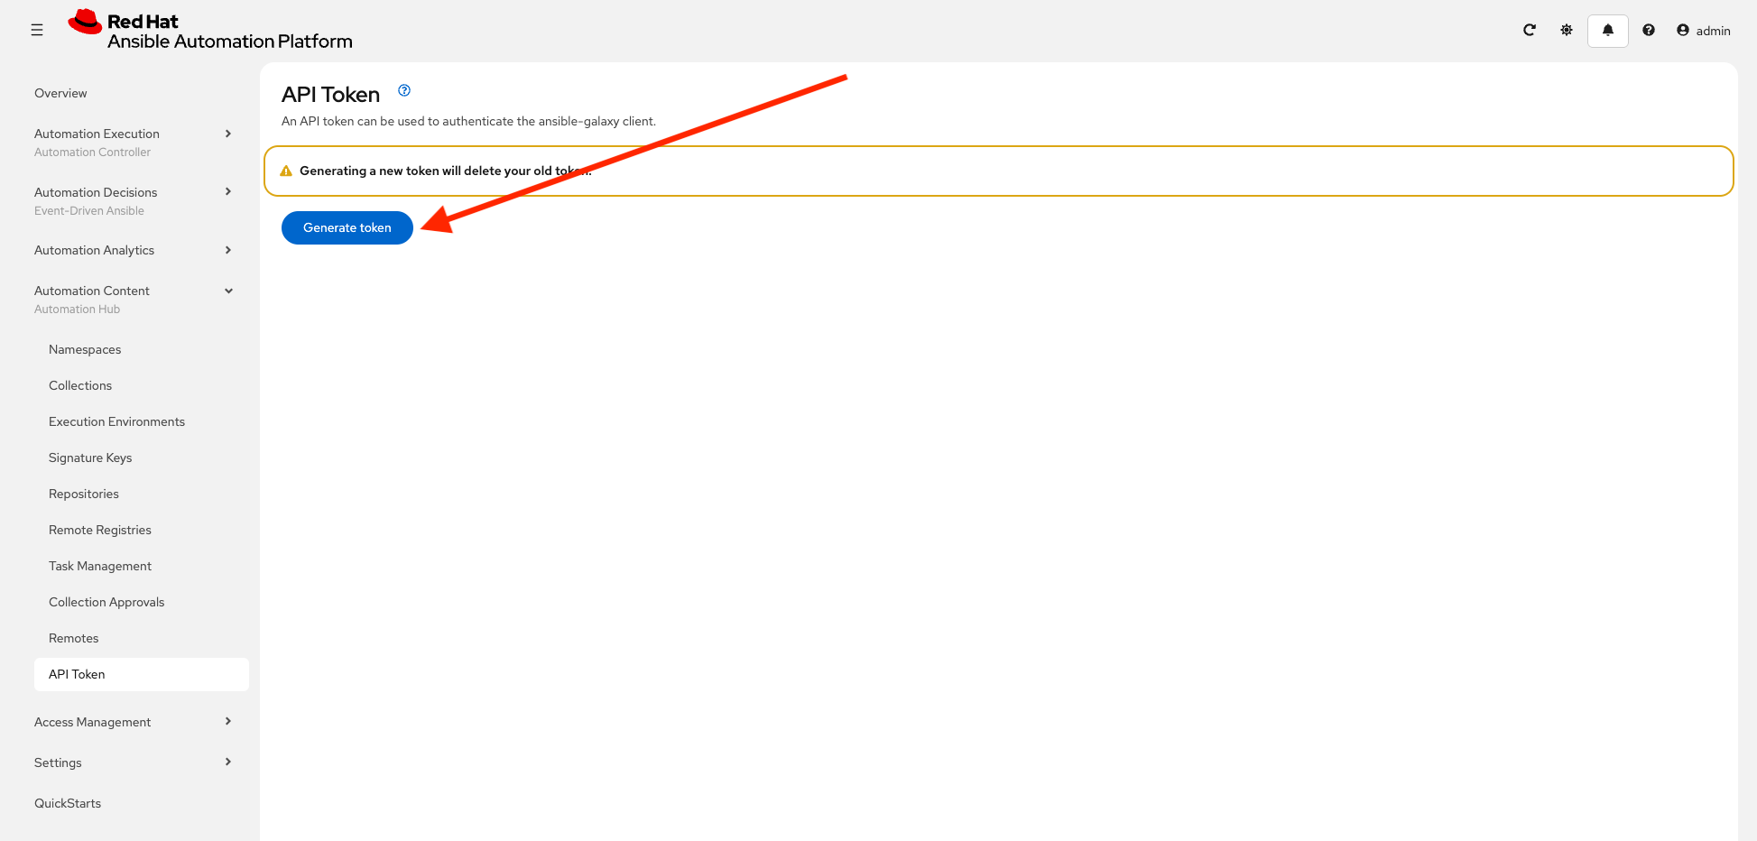Open the QuickStarts link

tap(68, 803)
